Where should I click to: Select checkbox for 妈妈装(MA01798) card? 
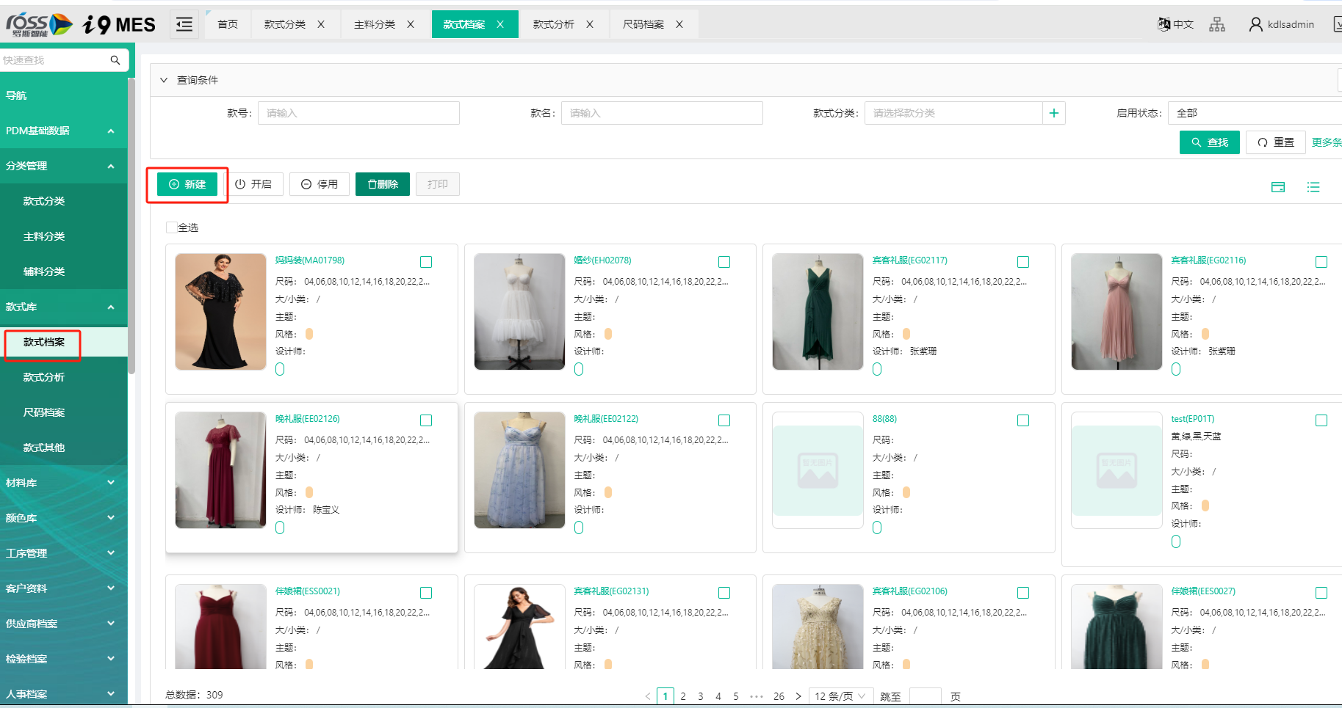pyautogui.click(x=426, y=262)
